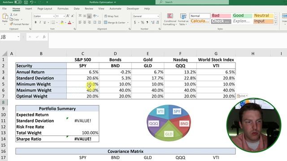Click the Search box
This screenshot has width=287, height=161.
pyautogui.click(x=192, y=2)
